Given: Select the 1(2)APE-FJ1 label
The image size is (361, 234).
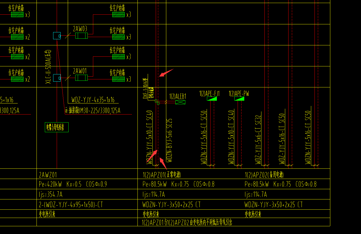Looking at the screenshot, I should click(209, 94).
